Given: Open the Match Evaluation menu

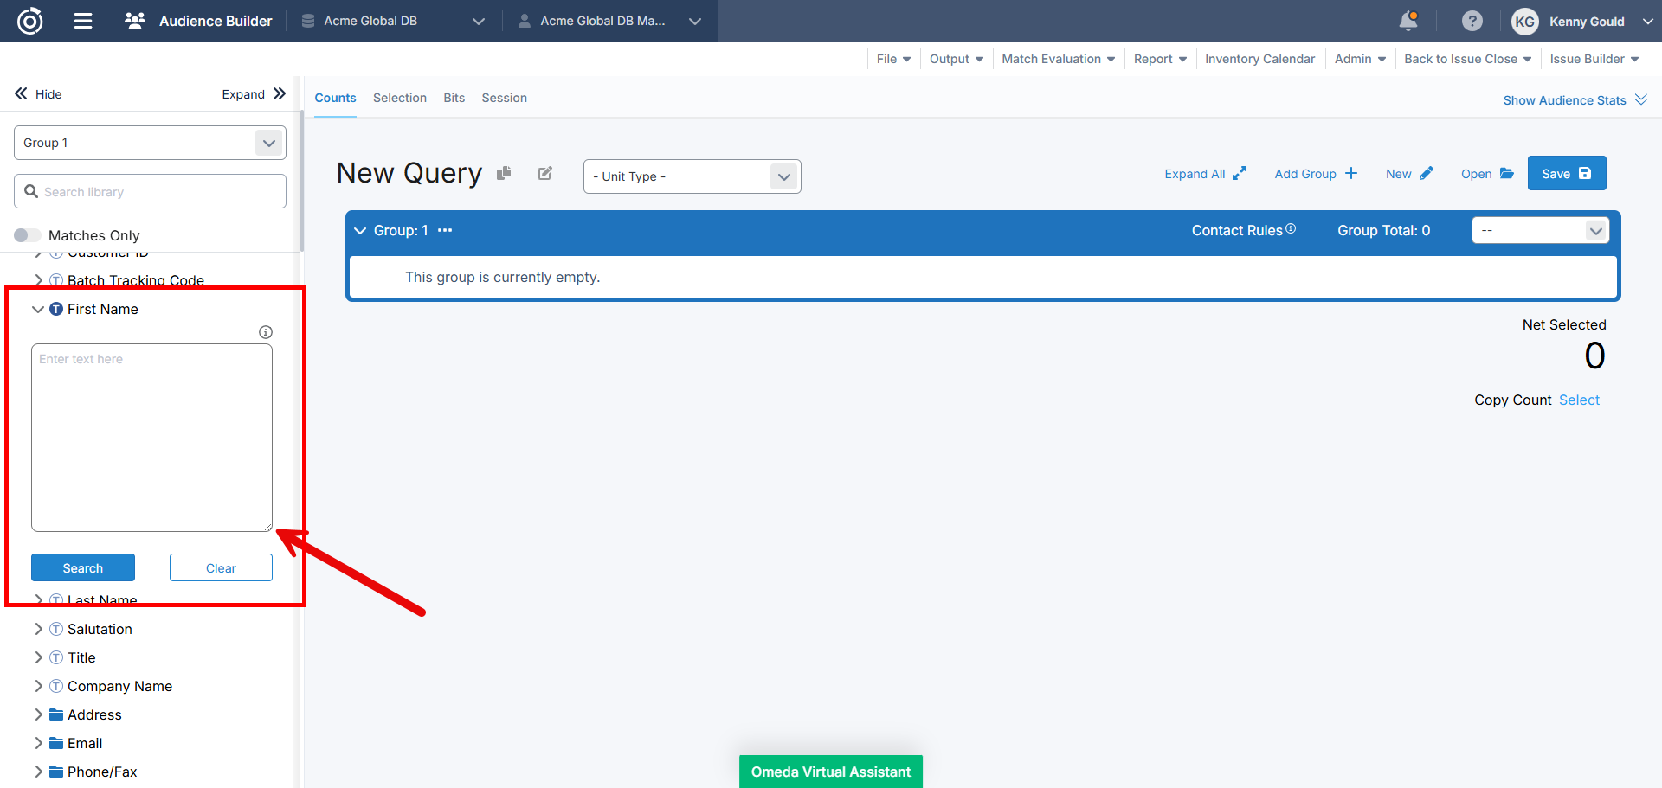Looking at the screenshot, I should click(x=1058, y=59).
